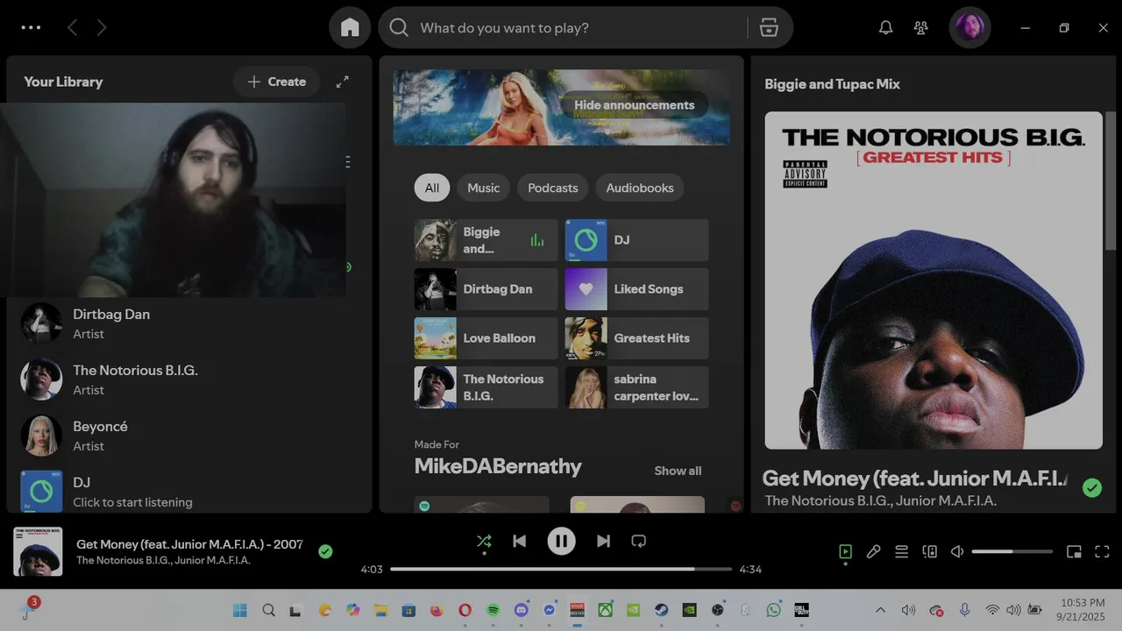The image size is (1122, 631).
Task: Click Create in Your Library
Action: (x=276, y=82)
